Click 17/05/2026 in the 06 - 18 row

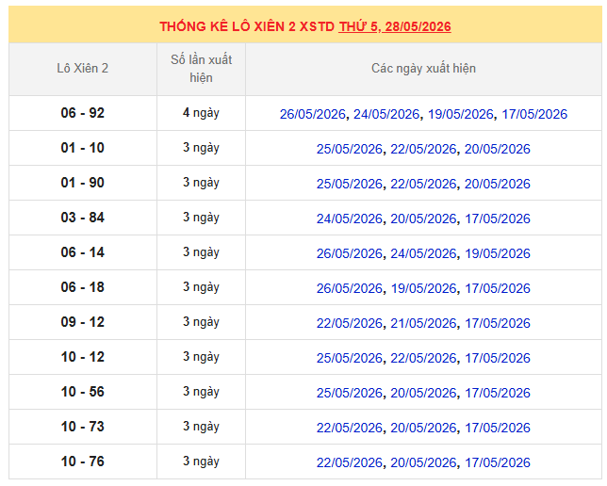[x=498, y=288]
